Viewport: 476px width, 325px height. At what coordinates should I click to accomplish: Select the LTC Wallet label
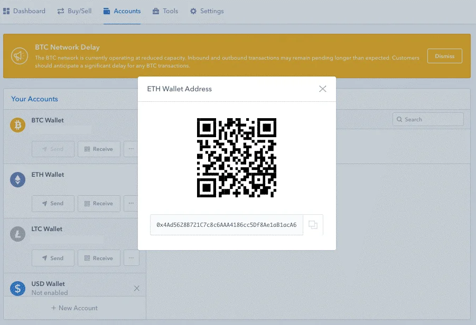point(46,229)
